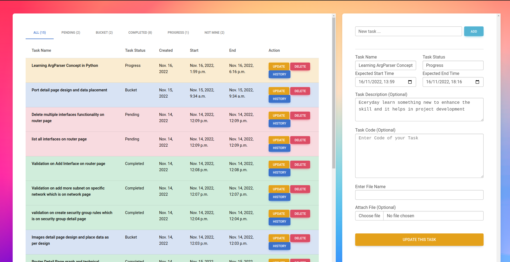Image resolution: width=510 pixels, height=262 pixels.
Task: Show the COMPLETED (8) tab
Action: click(x=140, y=33)
